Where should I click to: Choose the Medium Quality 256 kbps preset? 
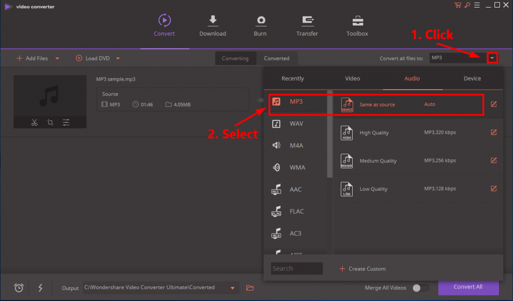418,161
